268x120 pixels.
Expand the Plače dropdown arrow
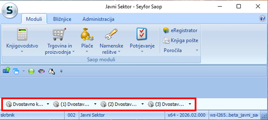point(87,51)
